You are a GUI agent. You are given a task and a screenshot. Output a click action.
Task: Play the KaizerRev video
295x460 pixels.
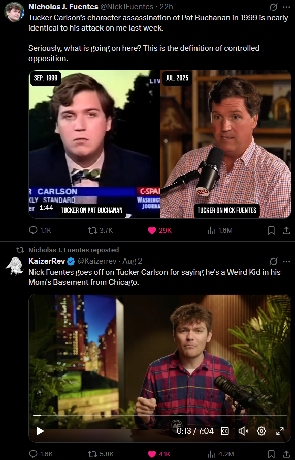click(40, 430)
